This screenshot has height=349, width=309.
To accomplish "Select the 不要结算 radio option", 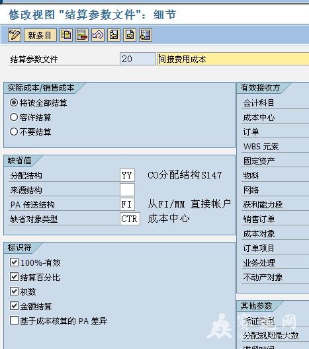I will pos(14,132).
